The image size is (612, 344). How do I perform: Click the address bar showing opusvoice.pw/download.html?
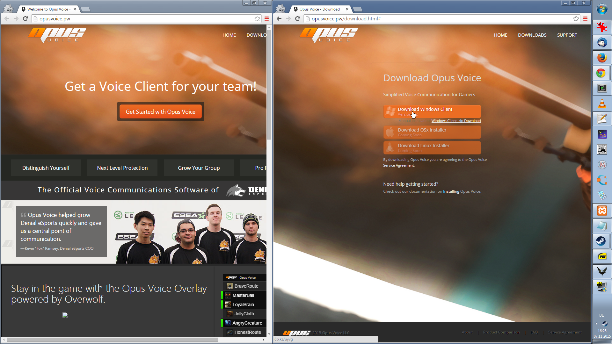tap(440, 19)
